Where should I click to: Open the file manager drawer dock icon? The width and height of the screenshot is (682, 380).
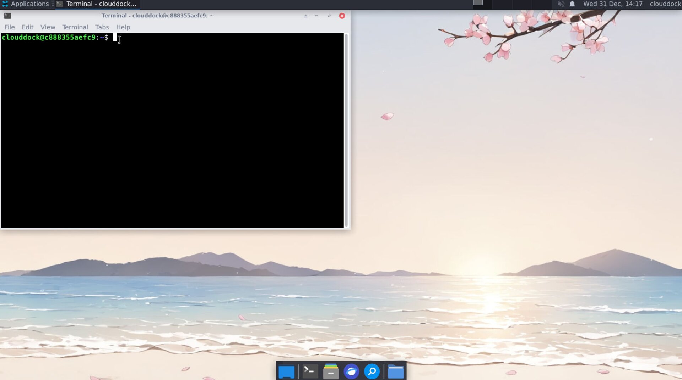[331, 371]
